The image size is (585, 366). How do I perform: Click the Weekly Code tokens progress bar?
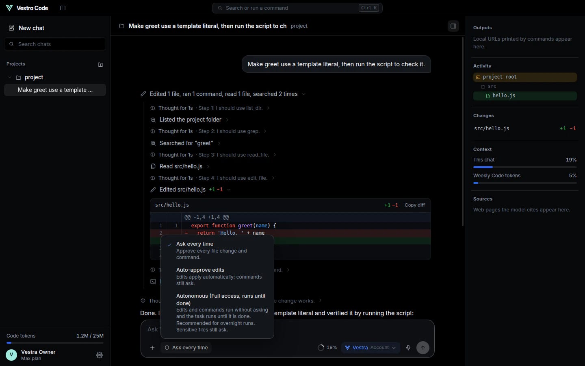525,183
